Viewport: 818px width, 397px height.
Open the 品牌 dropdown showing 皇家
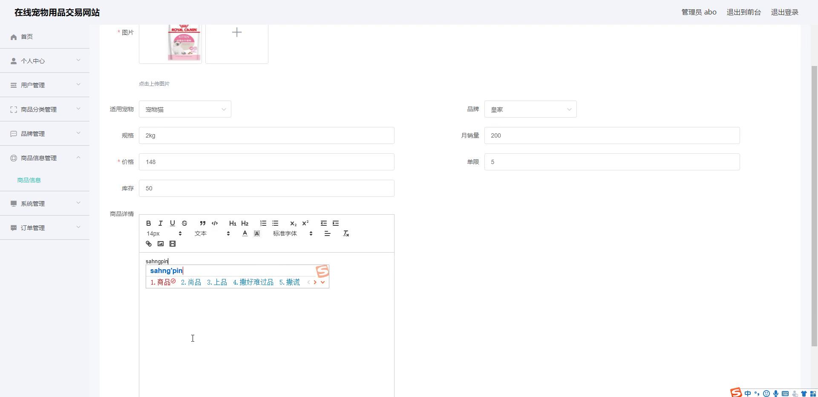pos(530,109)
